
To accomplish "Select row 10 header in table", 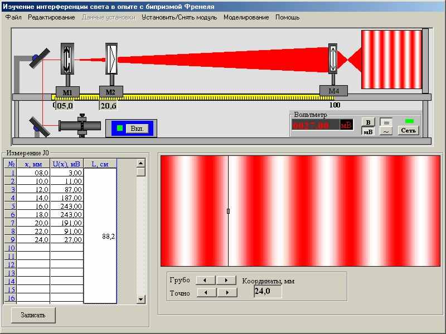I will (x=11, y=248).
